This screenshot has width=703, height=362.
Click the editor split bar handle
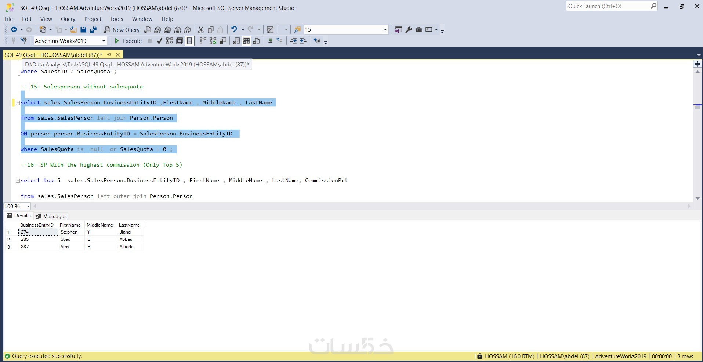(x=697, y=64)
